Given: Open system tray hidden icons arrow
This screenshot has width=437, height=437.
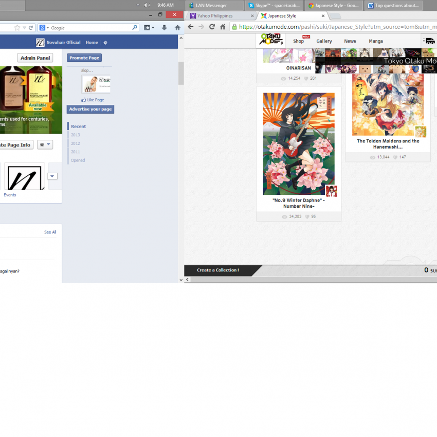Looking at the screenshot, I should tap(138, 5).
